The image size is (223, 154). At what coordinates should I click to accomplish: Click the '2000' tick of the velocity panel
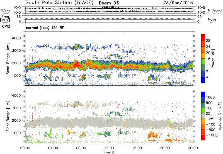tap(16, 120)
